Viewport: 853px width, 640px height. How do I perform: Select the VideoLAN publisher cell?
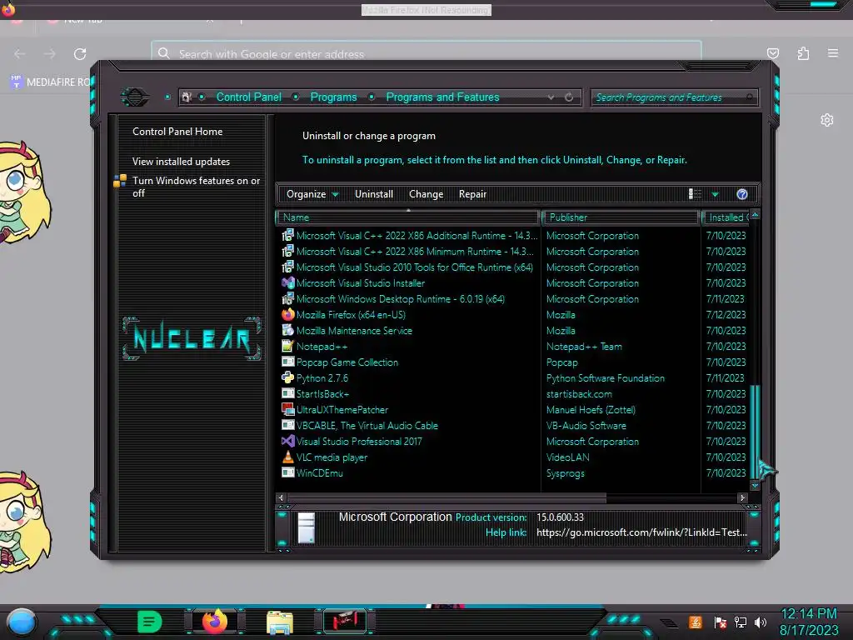(568, 457)
